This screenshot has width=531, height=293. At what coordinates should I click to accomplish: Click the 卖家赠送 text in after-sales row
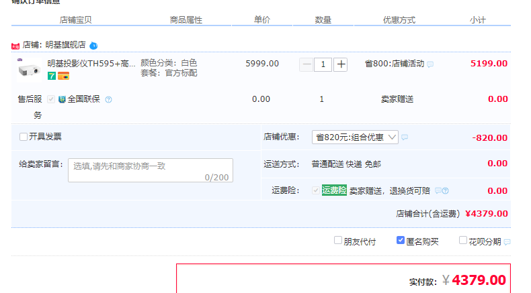(x=397, y=99)
